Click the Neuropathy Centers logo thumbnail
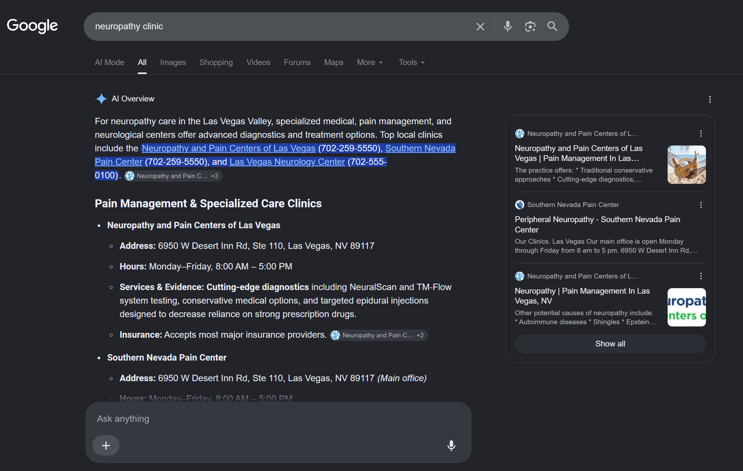The width and height of the screenshot is (743, 471). tap(687, 307)
